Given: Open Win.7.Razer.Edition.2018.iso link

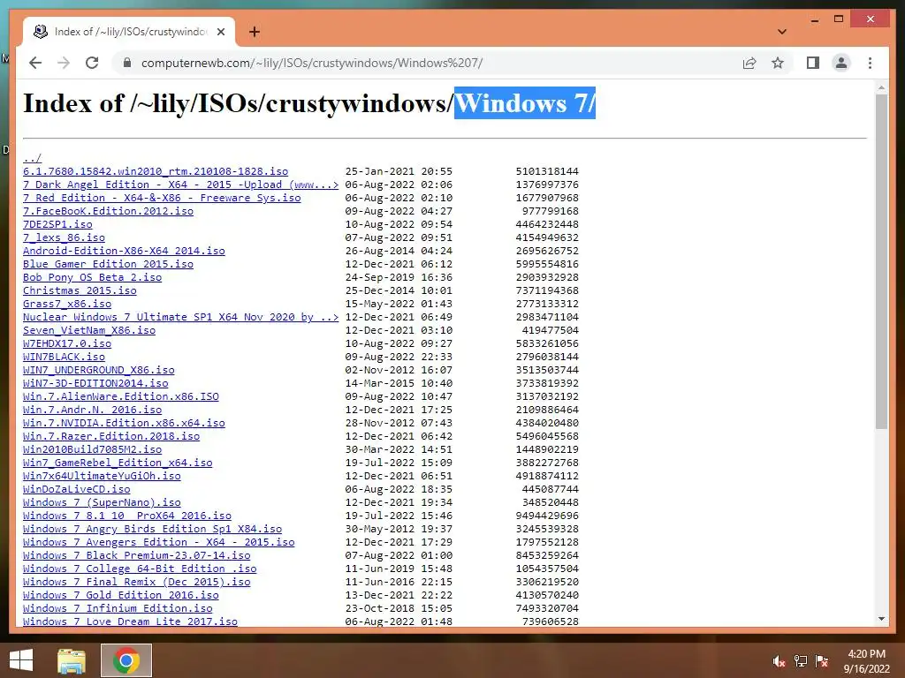Looking at the screenshot, I should 111,436.
